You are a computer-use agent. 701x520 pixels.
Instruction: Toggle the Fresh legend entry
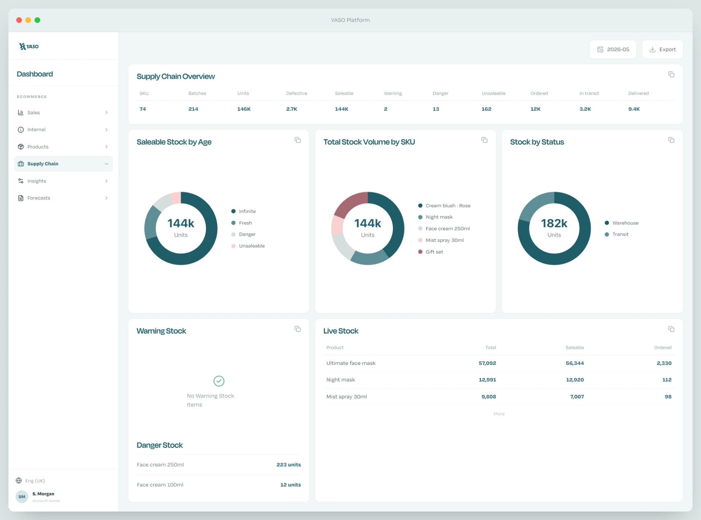(x=242, y=223)
